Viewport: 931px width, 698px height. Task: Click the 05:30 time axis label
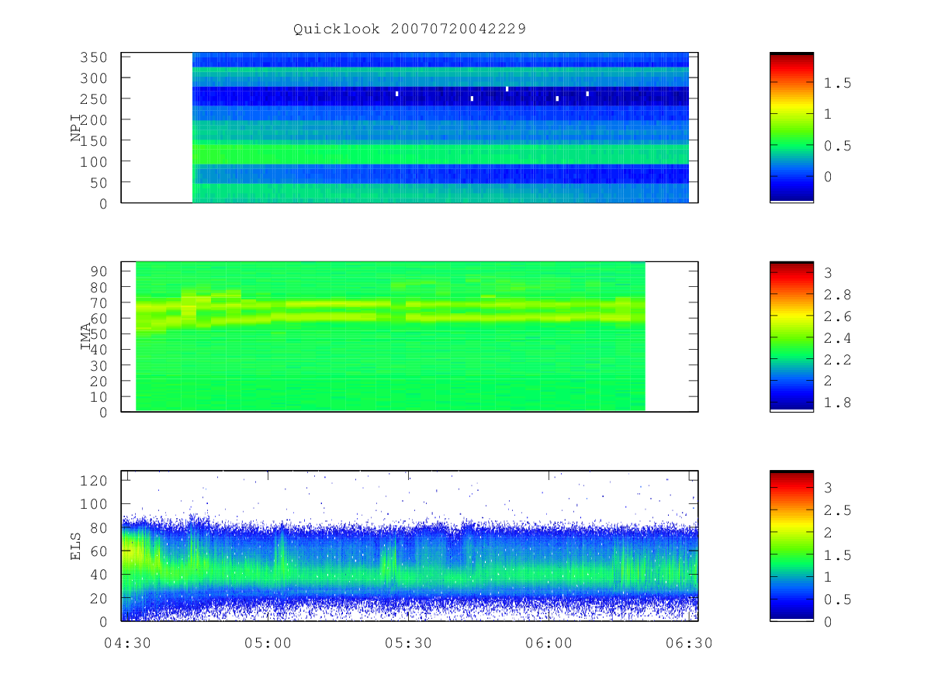[408, 643]
